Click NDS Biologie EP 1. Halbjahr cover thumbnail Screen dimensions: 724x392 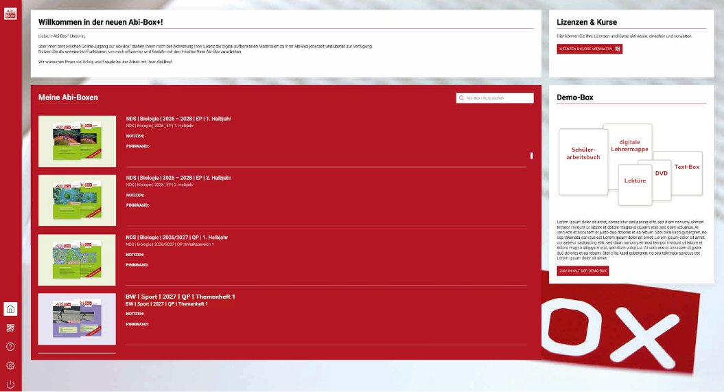click(x=77, y=141)
